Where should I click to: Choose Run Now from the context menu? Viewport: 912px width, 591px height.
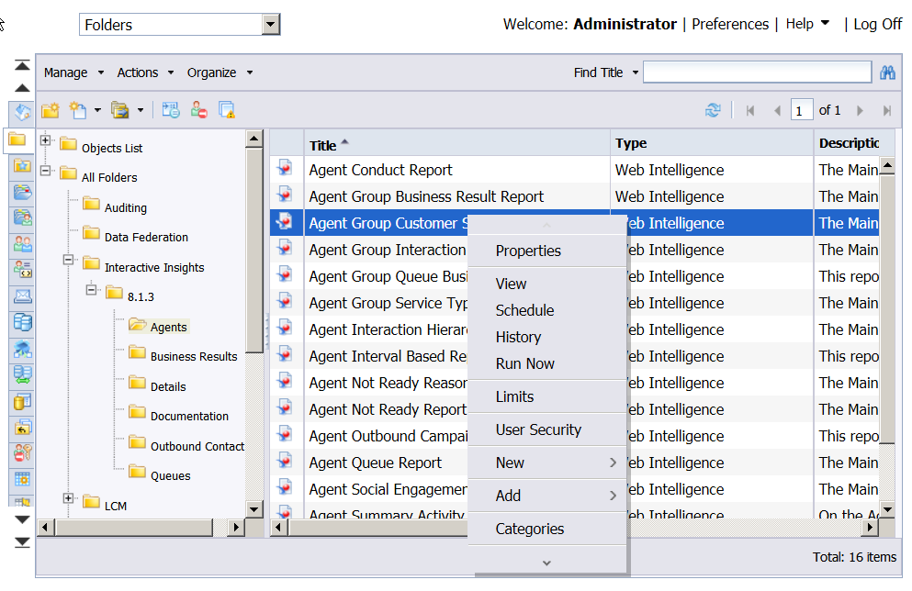click(x=546, y=363)
